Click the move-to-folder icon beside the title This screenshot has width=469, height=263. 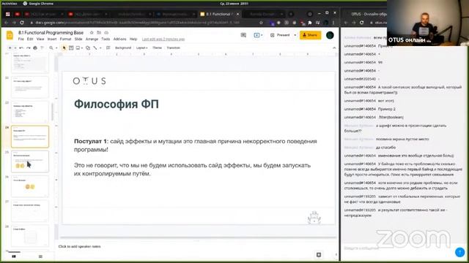(x=99, y=32)
